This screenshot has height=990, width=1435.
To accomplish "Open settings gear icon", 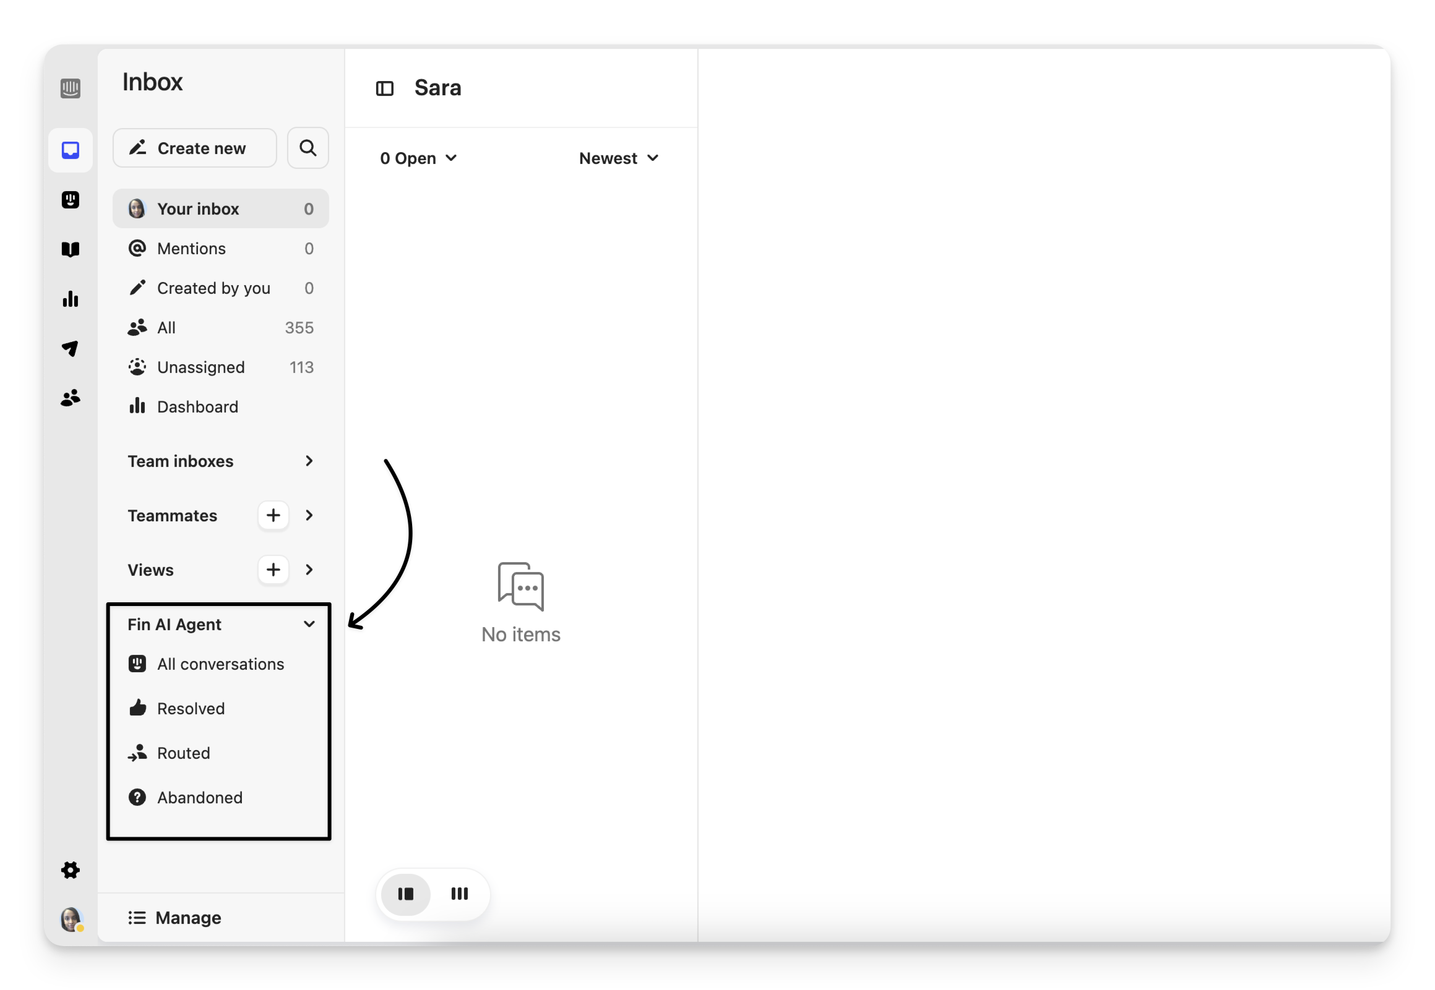I will [x=70, y=870].
